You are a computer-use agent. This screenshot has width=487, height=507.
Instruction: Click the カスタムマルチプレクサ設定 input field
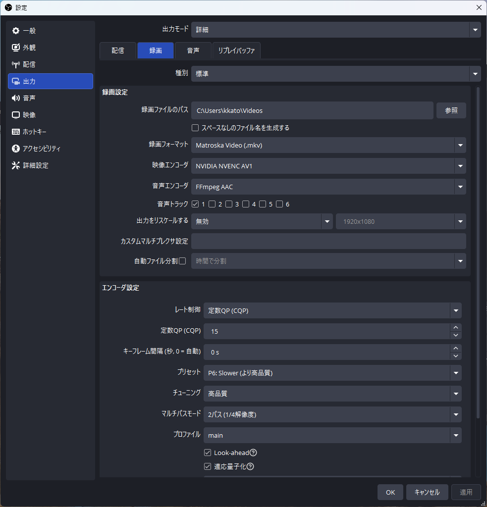328,241
